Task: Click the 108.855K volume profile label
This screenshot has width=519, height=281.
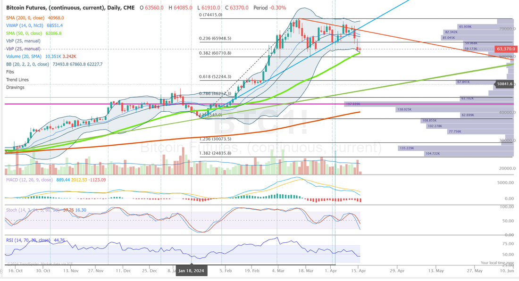Action: point(429,121)
